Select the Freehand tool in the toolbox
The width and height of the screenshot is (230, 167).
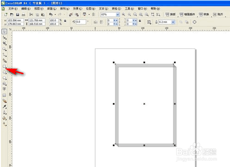4,55
